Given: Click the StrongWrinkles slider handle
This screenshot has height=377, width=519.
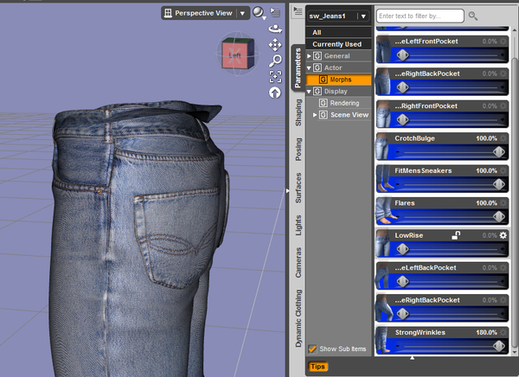Looking at the screenshot, I should [499, 346].
